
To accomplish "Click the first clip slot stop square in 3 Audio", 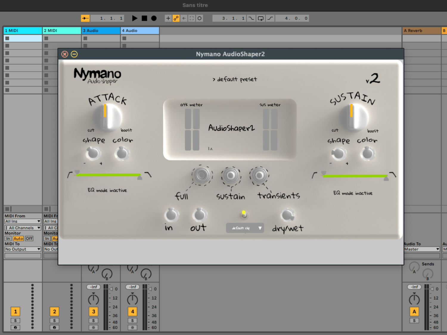I will click(x=85, y=38).
